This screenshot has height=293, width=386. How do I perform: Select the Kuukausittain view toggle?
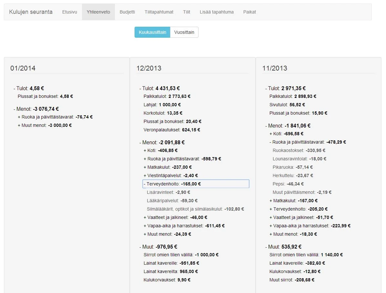(152, 32)
